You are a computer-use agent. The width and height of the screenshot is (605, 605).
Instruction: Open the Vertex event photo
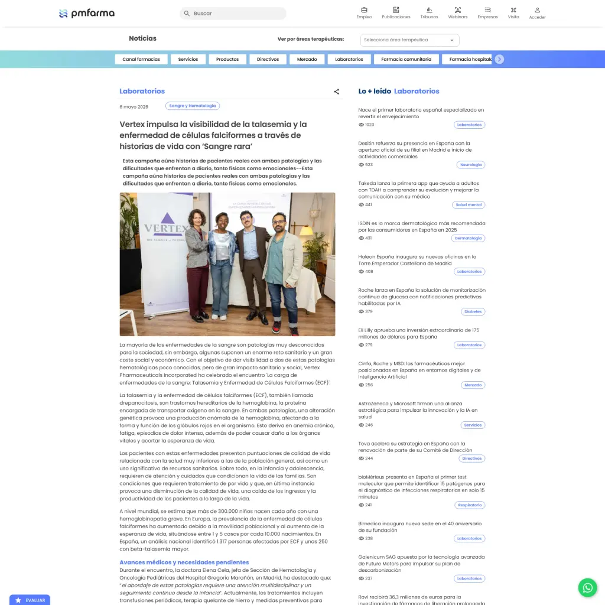227,264
